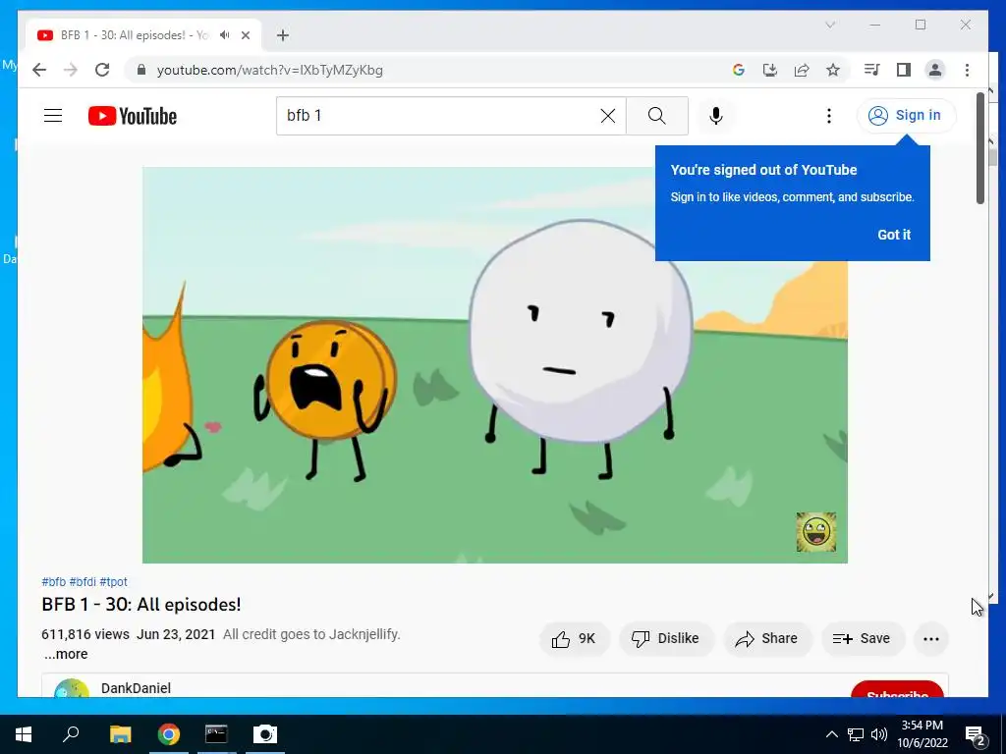Screen dimensions: 1006x754
Task: Open the network tray icon
Action: [856, 734]
